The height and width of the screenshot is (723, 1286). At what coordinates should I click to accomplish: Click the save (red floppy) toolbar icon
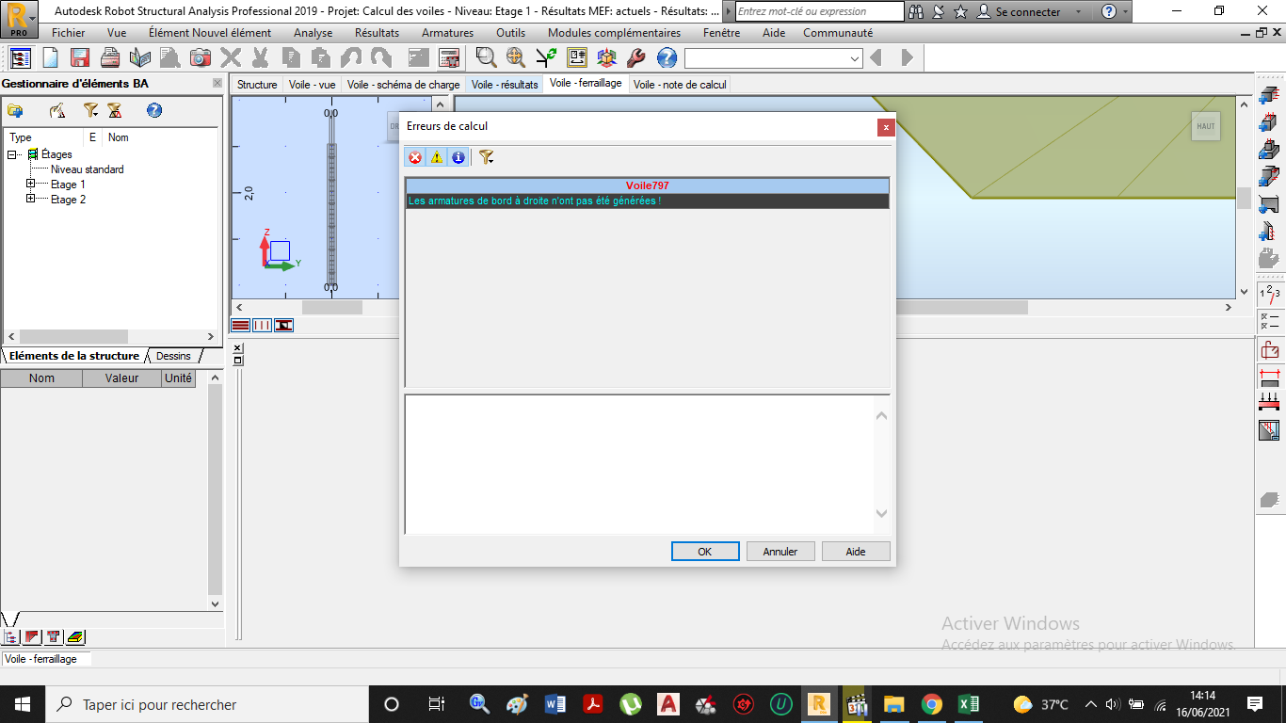click(x=80, y=57)
